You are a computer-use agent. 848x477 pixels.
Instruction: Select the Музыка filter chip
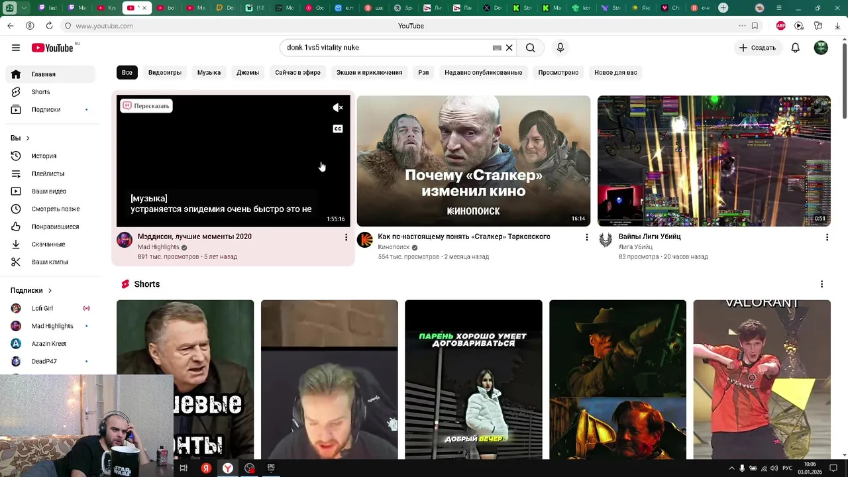pos(209,72)
